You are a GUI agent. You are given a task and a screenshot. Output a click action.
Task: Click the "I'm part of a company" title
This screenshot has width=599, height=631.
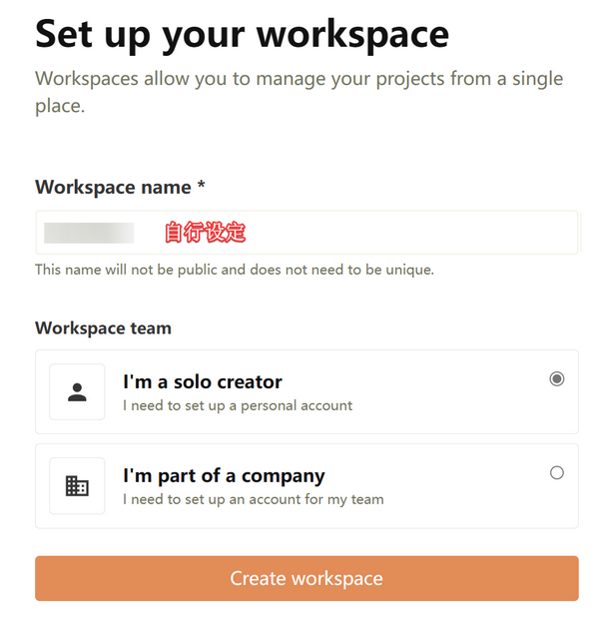[224, 475]
